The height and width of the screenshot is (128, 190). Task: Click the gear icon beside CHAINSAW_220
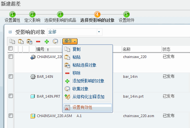[x=33, y=57]
